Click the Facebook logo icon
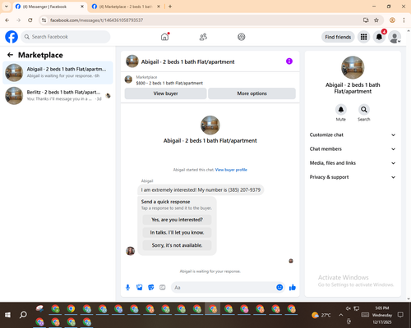The height and width of the screenshot is (328, 411). pos(12,37)
